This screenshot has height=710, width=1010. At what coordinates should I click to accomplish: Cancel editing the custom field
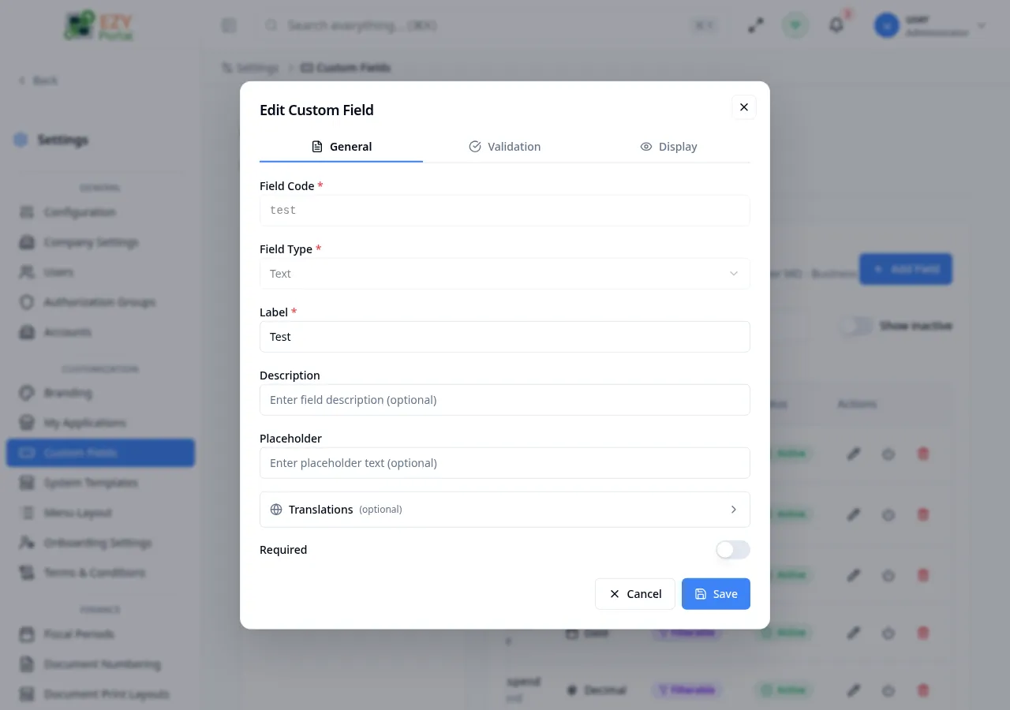tap(635, 594)
